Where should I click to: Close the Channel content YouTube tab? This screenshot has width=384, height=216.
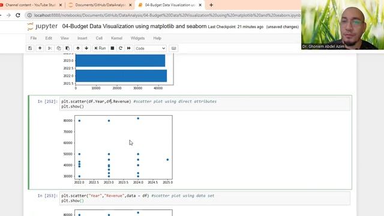(61, 5)
